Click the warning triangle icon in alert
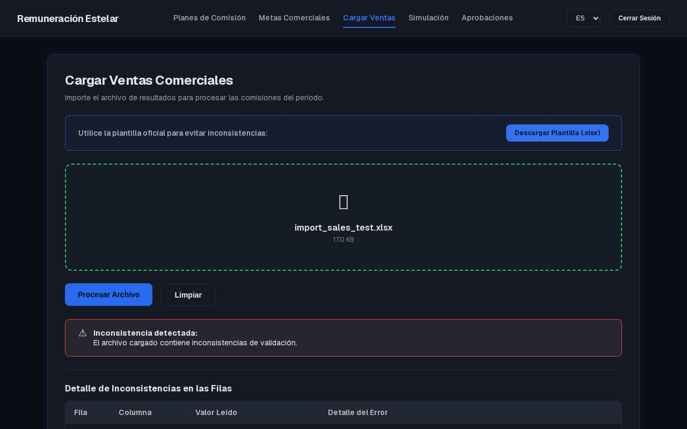Image resolution: width=687 pixels, height=429 pixels. point(83,333)
